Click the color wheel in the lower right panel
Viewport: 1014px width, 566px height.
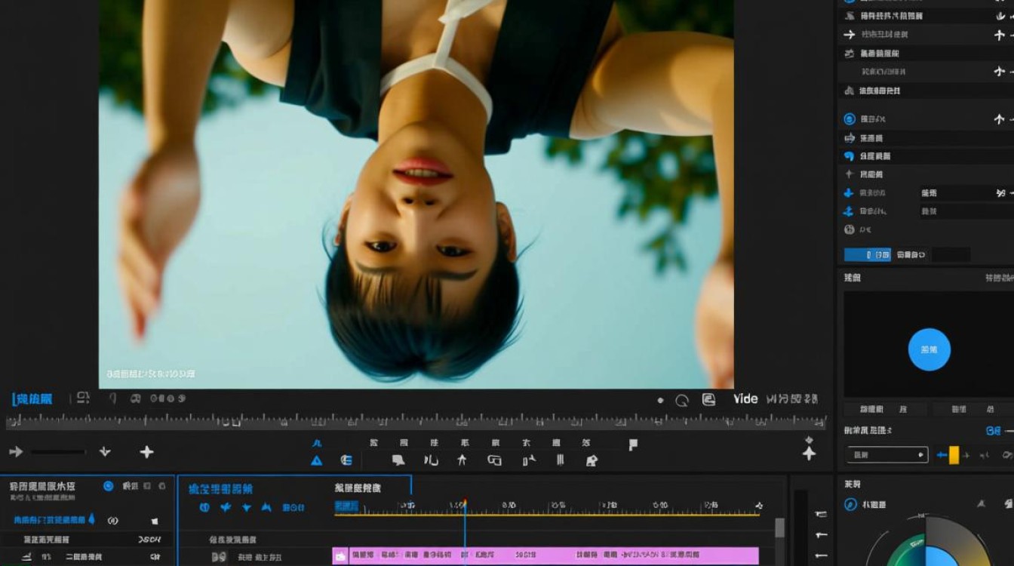point(926,541)
